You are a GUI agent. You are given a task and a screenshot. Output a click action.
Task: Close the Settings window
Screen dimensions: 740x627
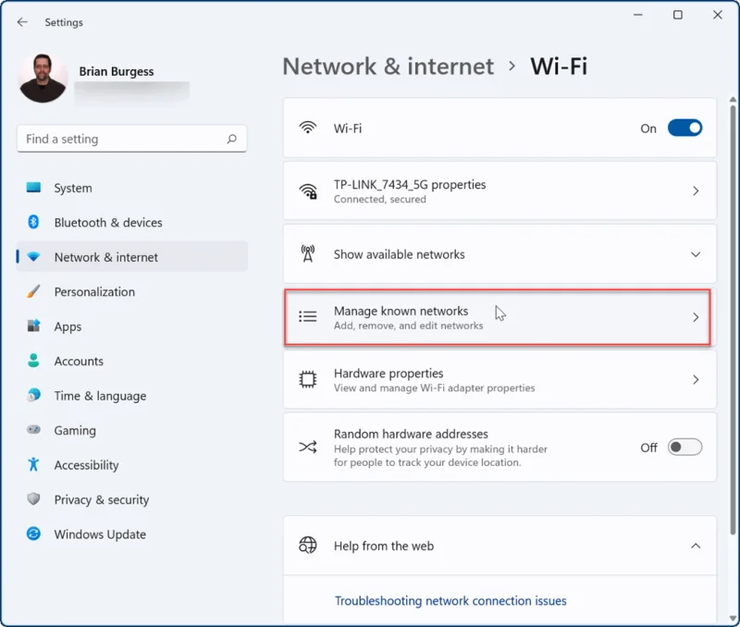click(718, 15)
